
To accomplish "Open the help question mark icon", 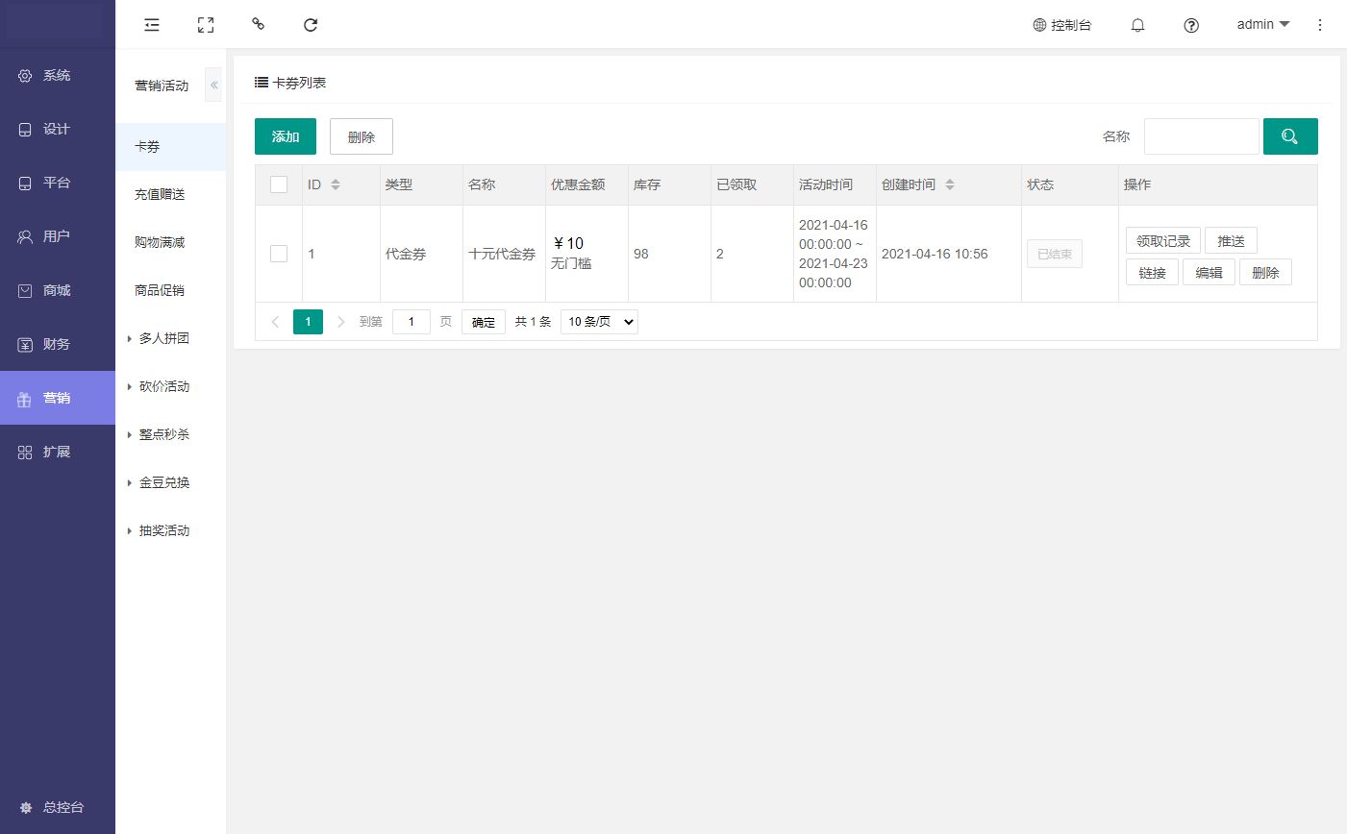I will (1191, 25).
